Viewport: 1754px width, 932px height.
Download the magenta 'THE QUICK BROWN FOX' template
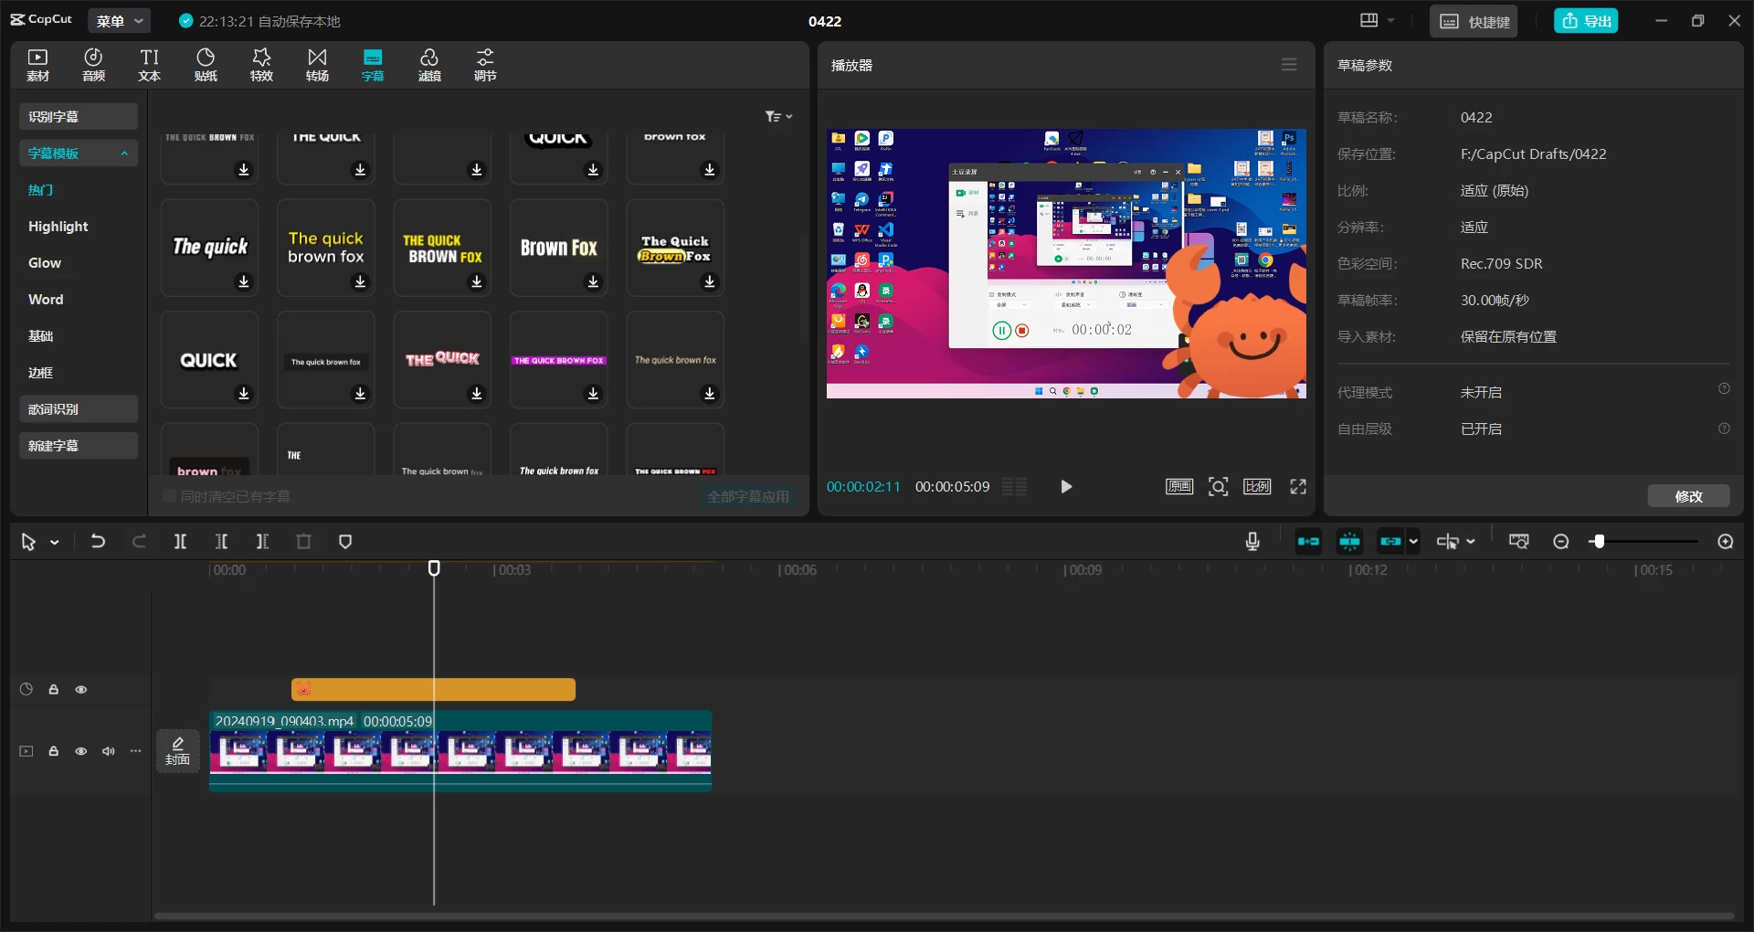(593, 394)
